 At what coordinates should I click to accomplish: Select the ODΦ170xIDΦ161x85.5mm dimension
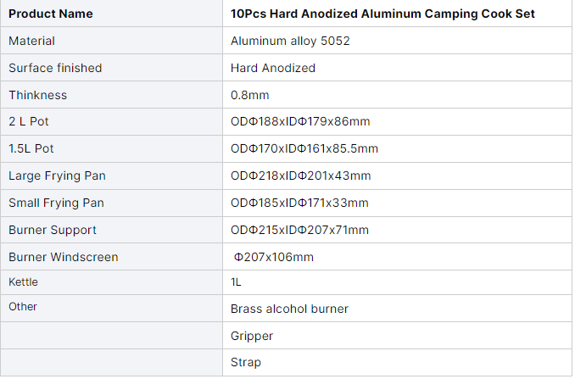304,148
